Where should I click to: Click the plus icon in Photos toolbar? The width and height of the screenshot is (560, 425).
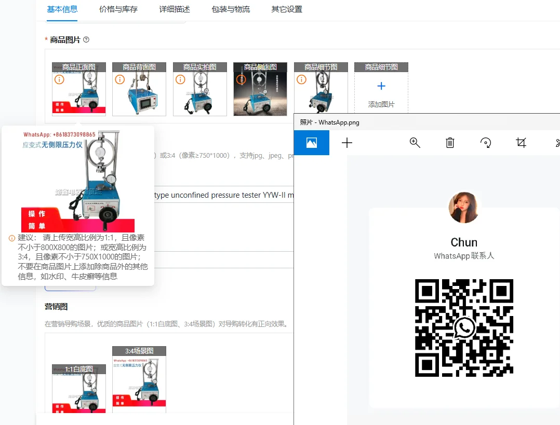click(x=347, y=143)
